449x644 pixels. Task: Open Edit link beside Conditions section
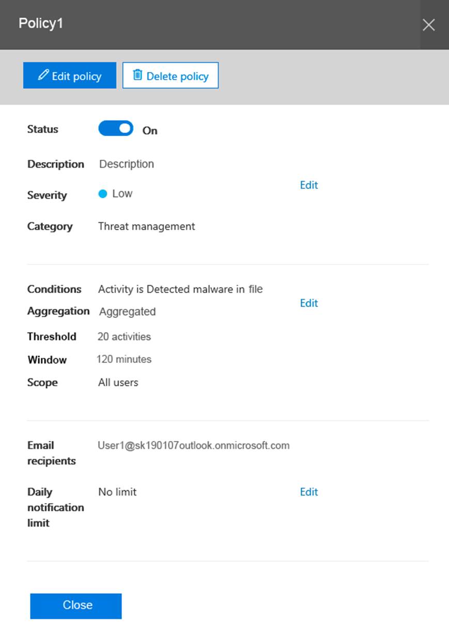coord(308,303)
